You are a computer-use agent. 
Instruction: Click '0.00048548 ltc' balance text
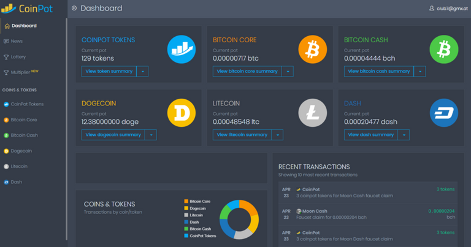coord(235,122)
